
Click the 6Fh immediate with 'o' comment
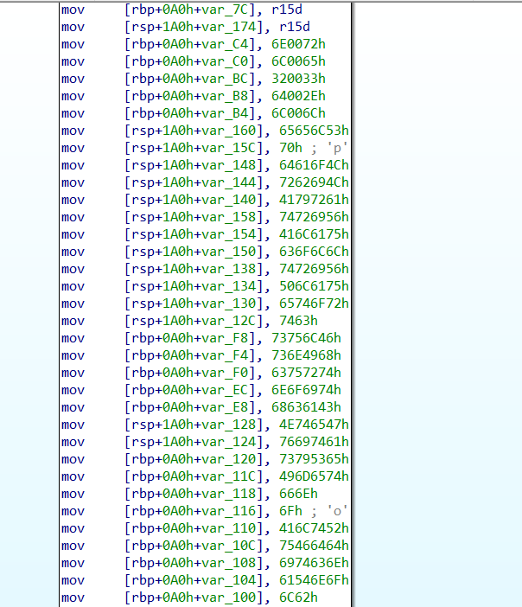pyautogui.click(x=290, y=511)
